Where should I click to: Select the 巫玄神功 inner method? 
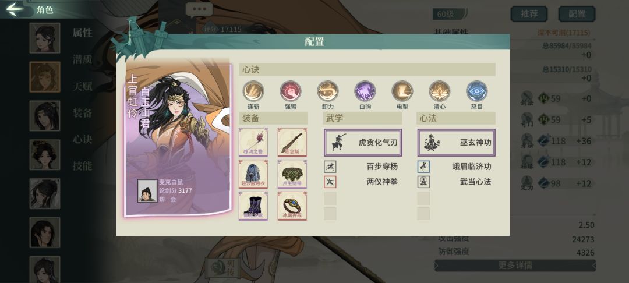(456, 143)
